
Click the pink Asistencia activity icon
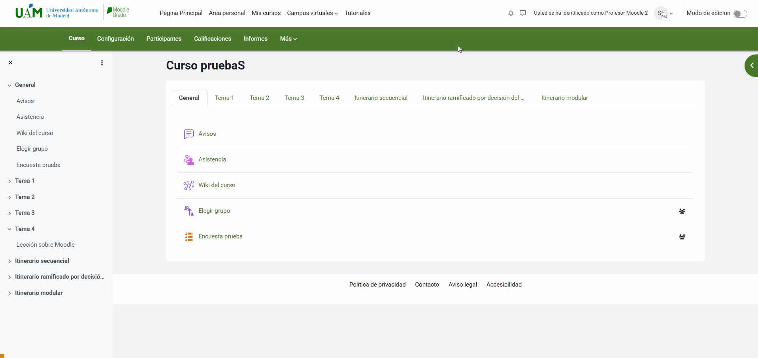(189, 159)
